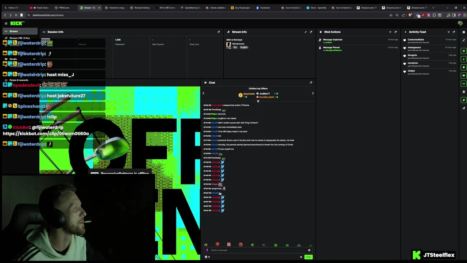Screen dimensions: 467x263
Task: Click the Message Unpinned mod action
Action: point(332,40)
